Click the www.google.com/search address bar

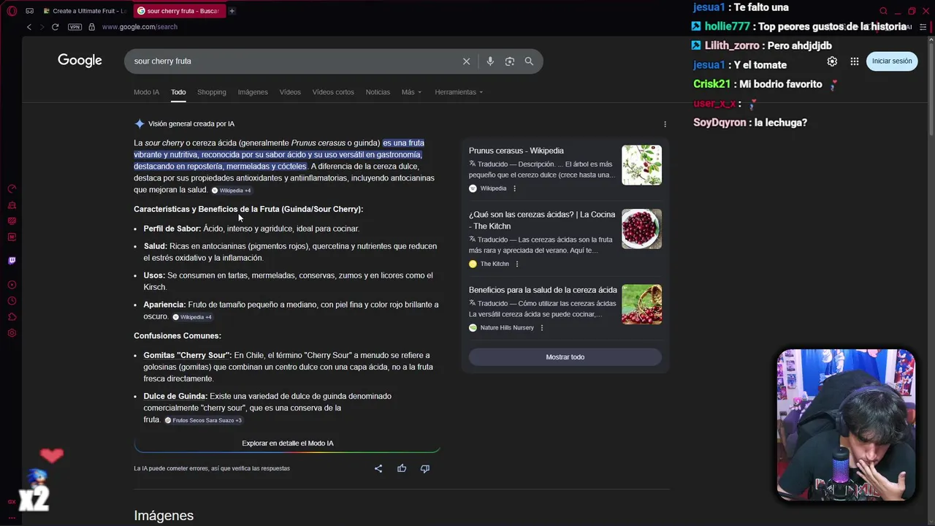coord(140,27)
